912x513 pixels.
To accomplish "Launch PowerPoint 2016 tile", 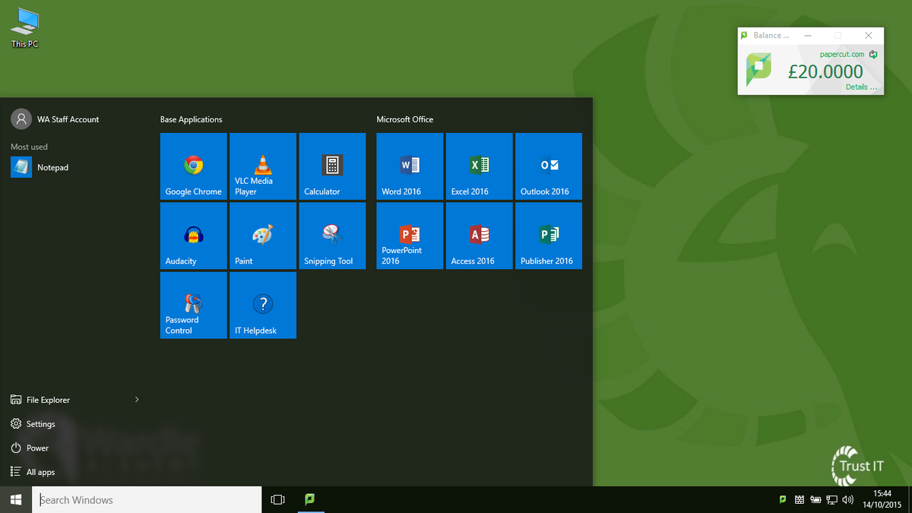I will [410, 236].
